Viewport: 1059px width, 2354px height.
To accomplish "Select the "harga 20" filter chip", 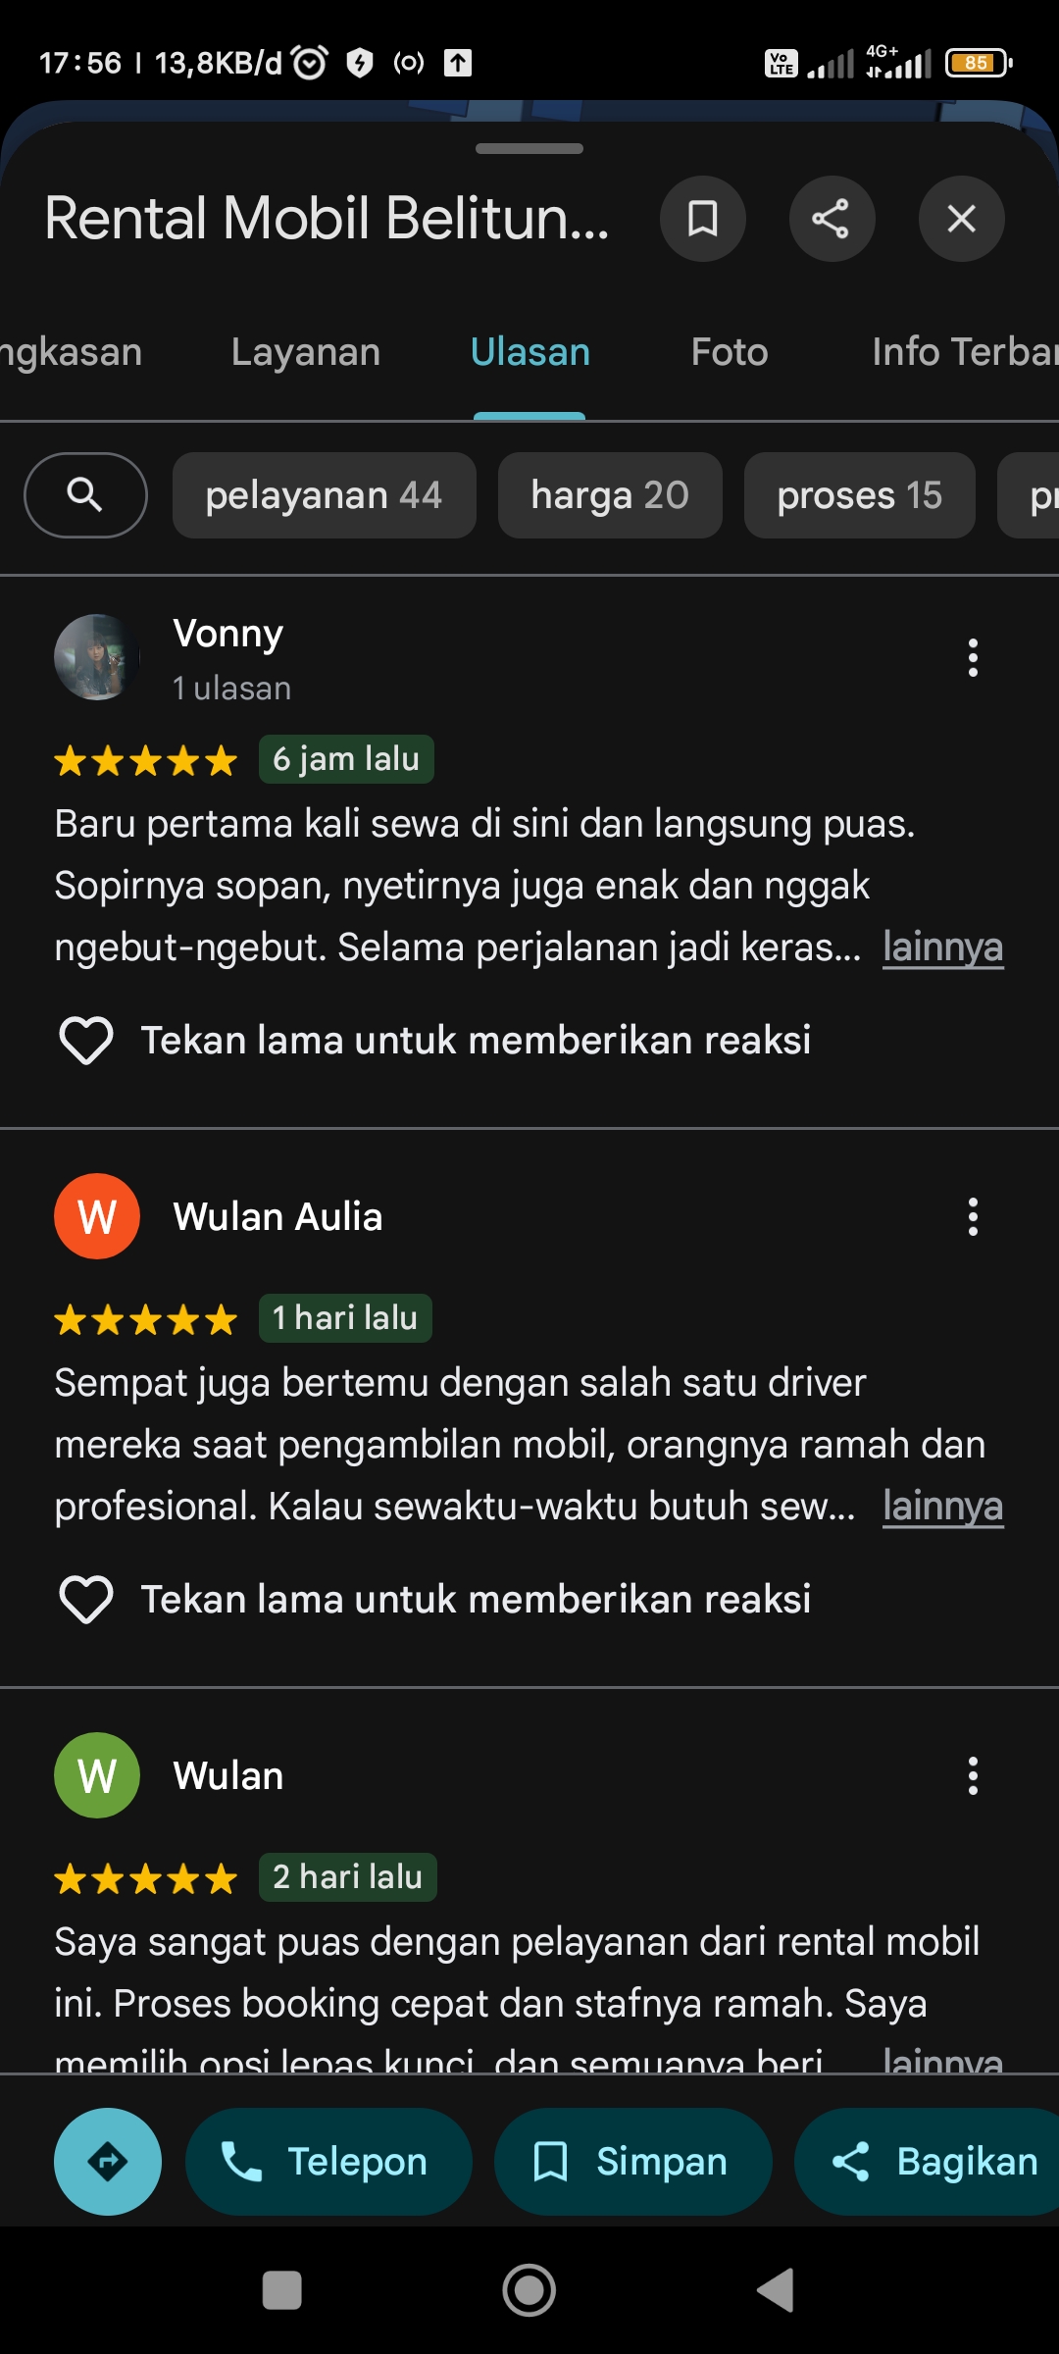I will pos(610,495).
